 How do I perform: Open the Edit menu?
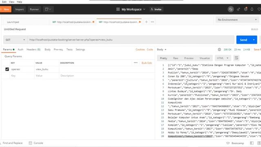pos(4,2)
